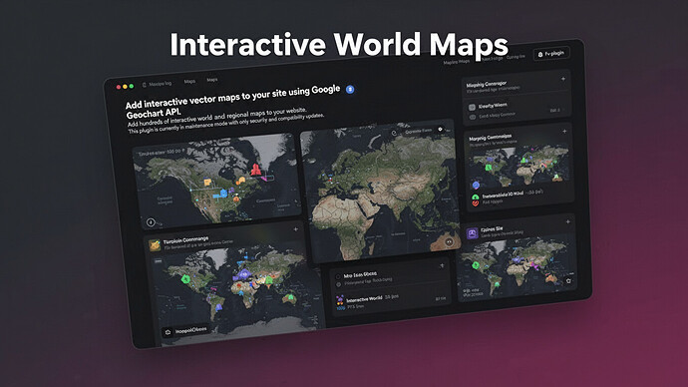Click the yellow icon of the Turoloin Commange card

pos(155,244)
